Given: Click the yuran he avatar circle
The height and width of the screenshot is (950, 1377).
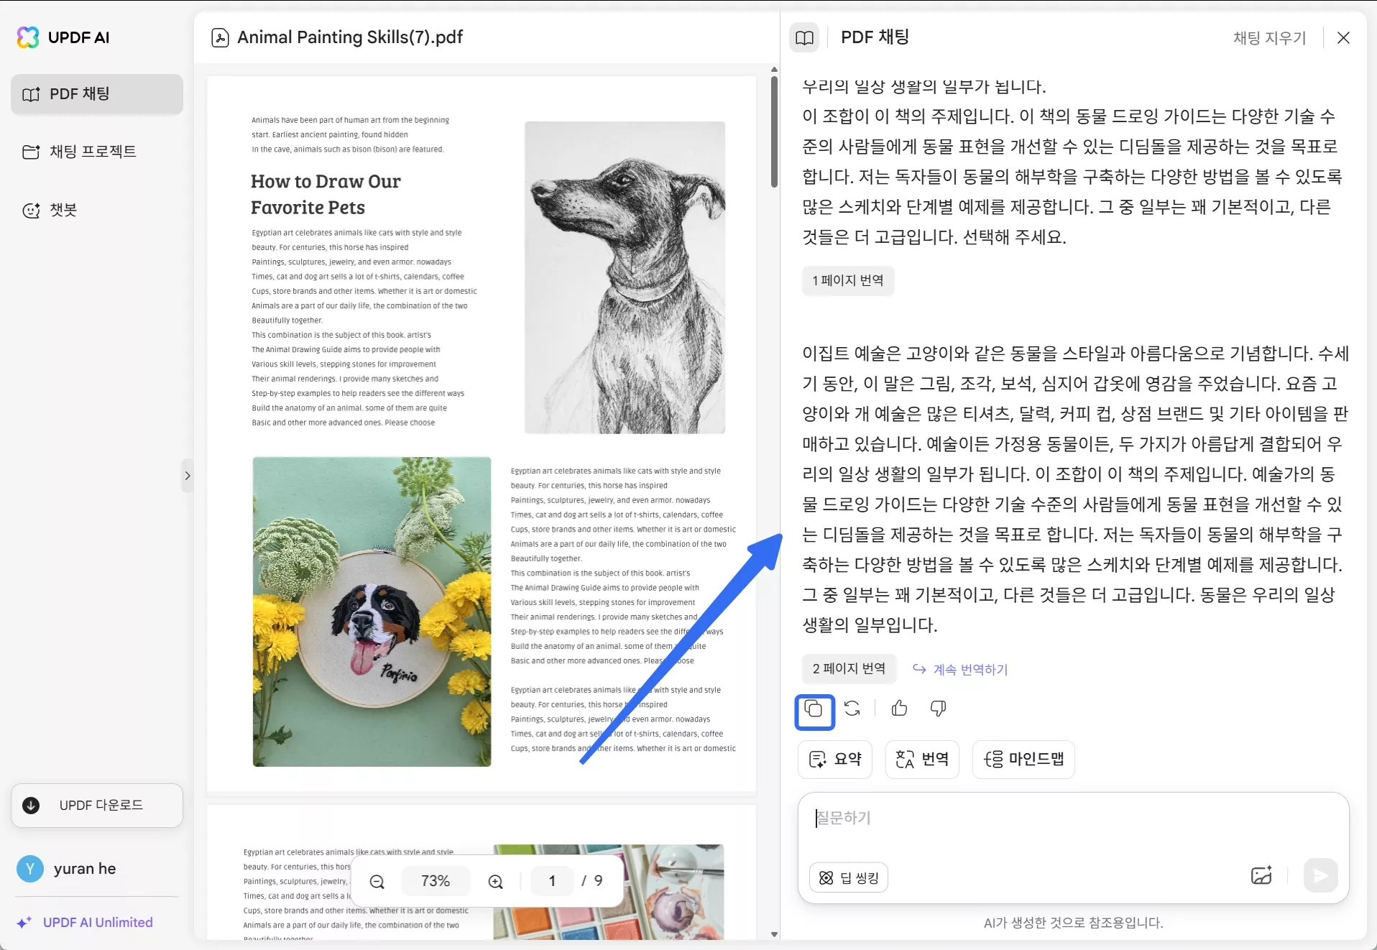Looking at the screenshot, I should tap(29, 869).
